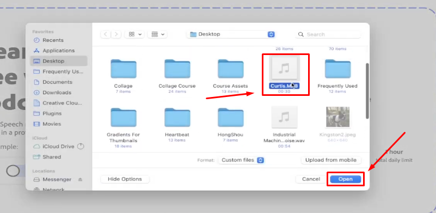The height and width of the screenshot is (213, 436).
Task: Open Plugins folder in sidebar
Action: [x=52, y=113]
